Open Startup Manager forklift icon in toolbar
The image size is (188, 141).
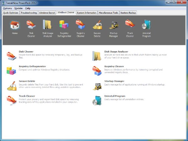click(x=113, y=25)
